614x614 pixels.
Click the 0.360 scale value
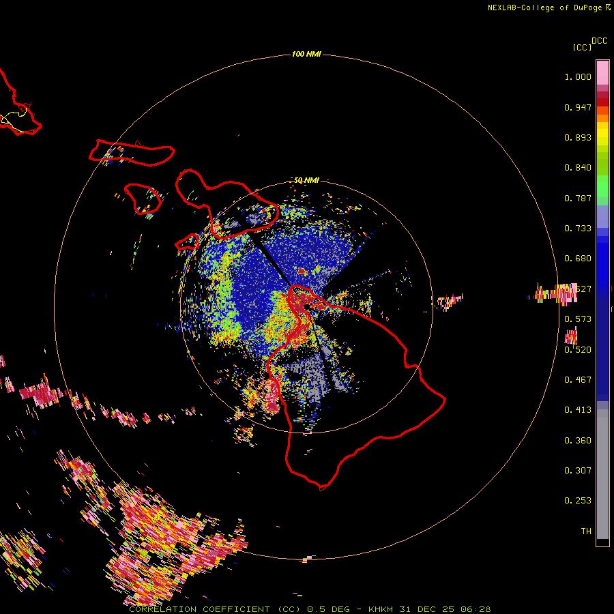point(578,441)
